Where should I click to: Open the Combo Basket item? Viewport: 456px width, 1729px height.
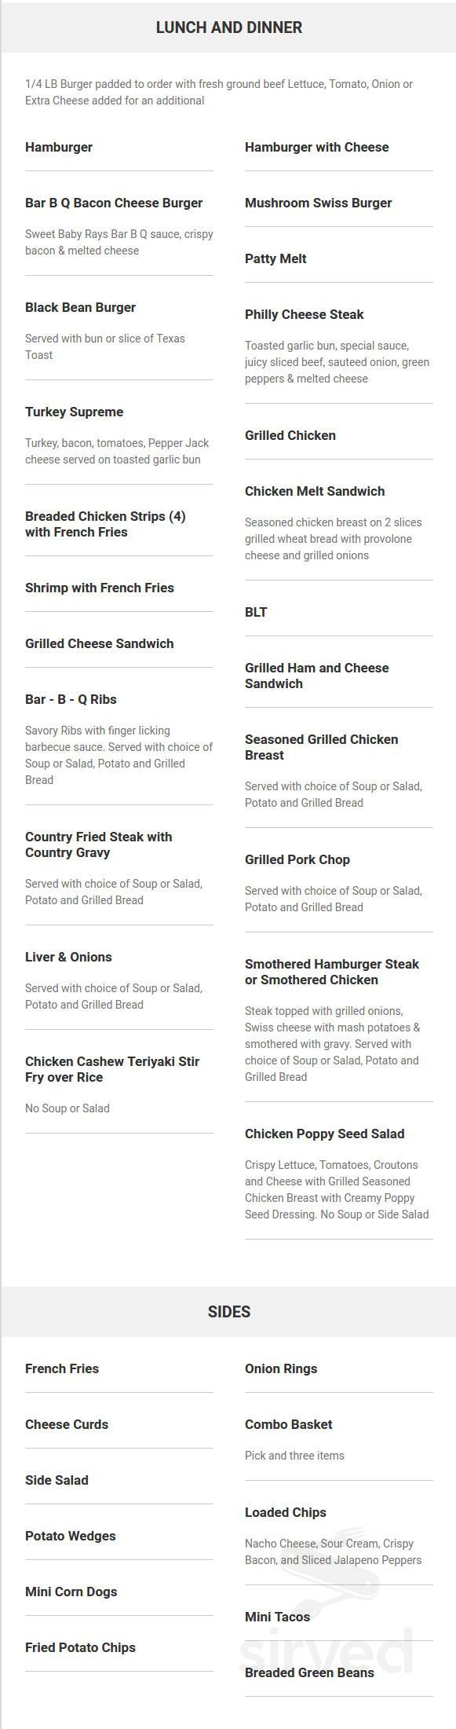coord(288,1424)
